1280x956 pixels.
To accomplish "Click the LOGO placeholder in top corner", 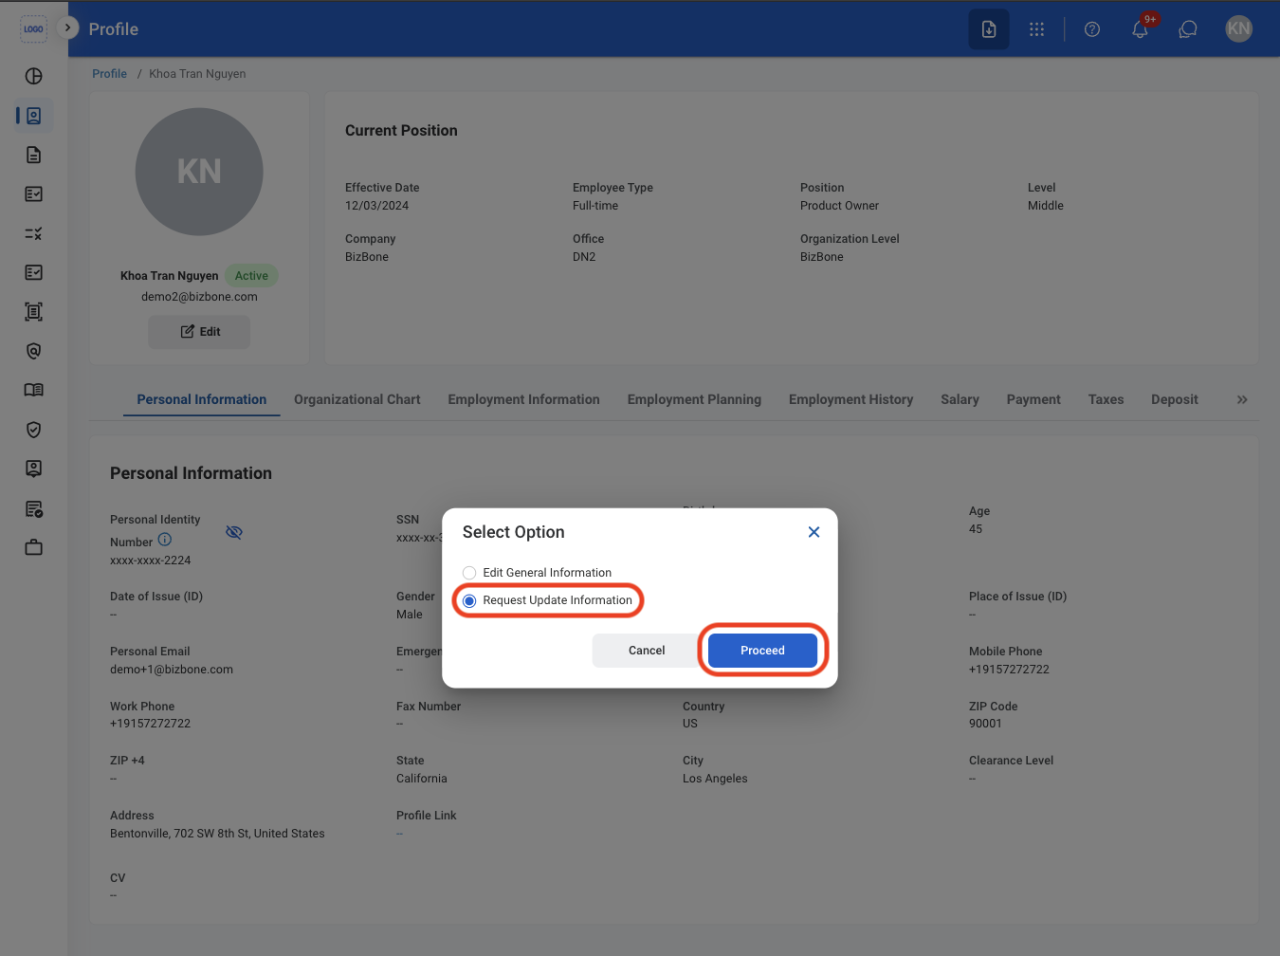I will 34,29.
